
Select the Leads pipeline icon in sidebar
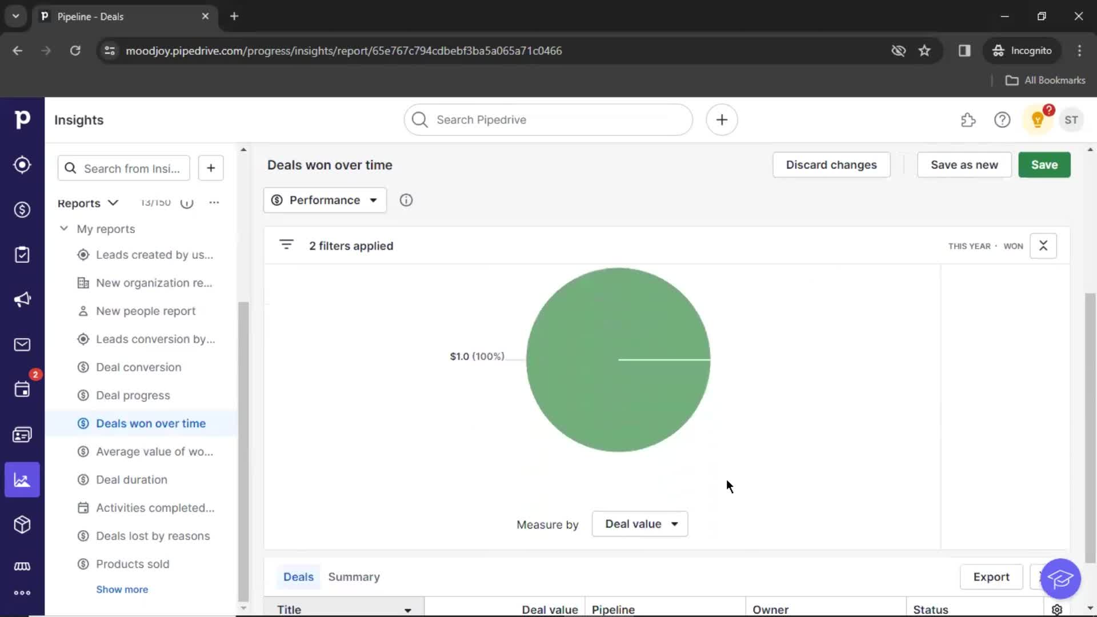[22, 164]
